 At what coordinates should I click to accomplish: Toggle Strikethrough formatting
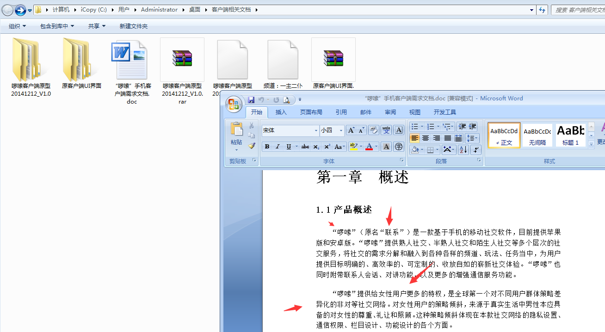(x=305, y=147)
